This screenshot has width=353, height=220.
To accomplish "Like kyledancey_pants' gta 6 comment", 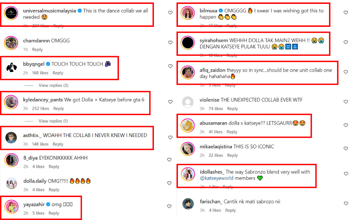I will click(x=170, y=102).
